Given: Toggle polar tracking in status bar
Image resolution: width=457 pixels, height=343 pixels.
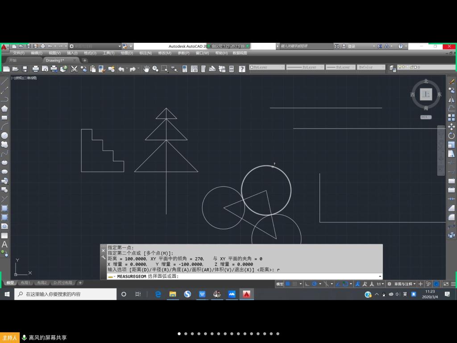Looking at the screenshot, I should [315, 284].
